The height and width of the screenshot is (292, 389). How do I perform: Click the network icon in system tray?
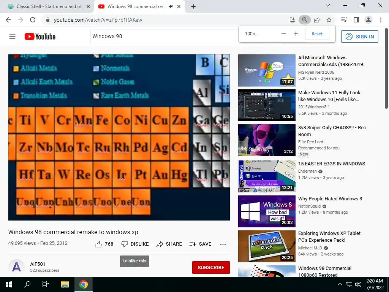[349, 284]
